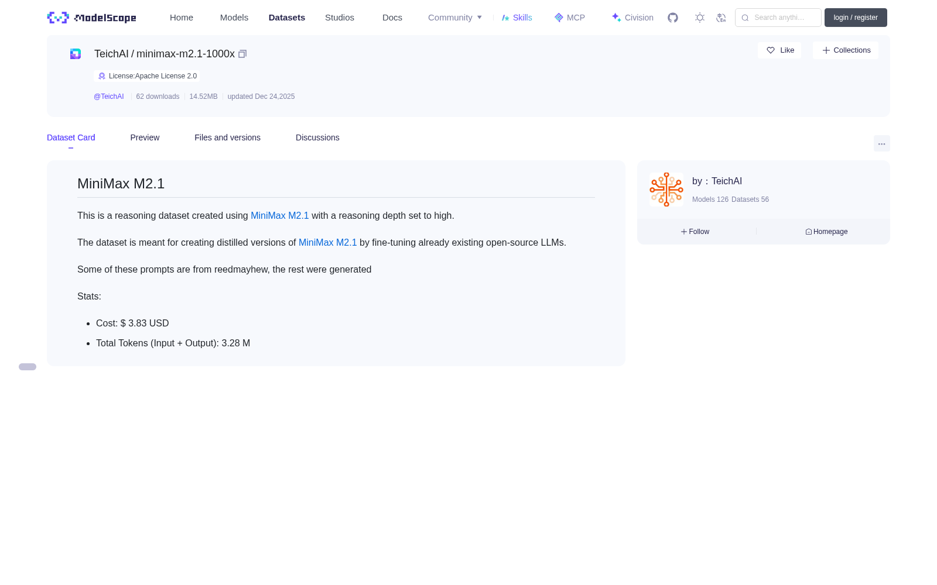Viewport: 937px width, 585px height.
Task: Click the TeichAI circuit-tree avatar
Action: (666, 190)
